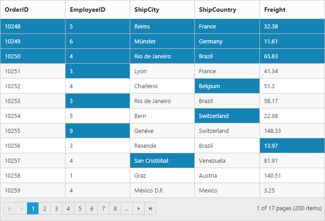Select page 5 in the pager
Screen dimensions: 325x221
pos(80,208)
